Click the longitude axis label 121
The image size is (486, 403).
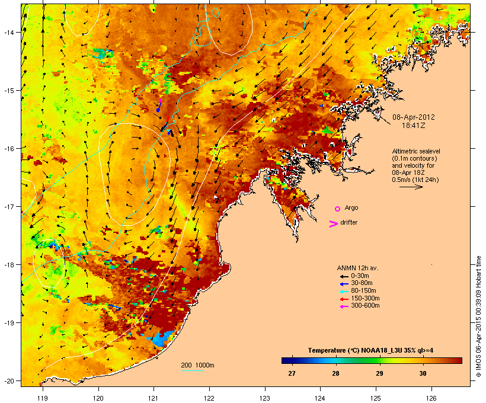click(x=154, y=398)
